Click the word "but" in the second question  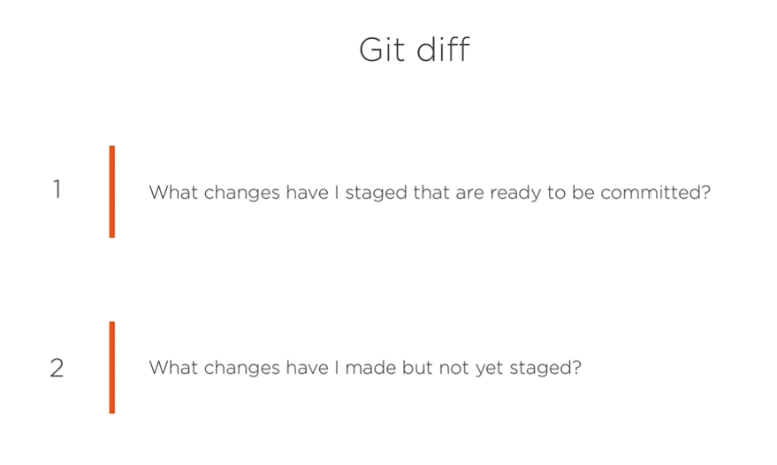tap(420, 368)
